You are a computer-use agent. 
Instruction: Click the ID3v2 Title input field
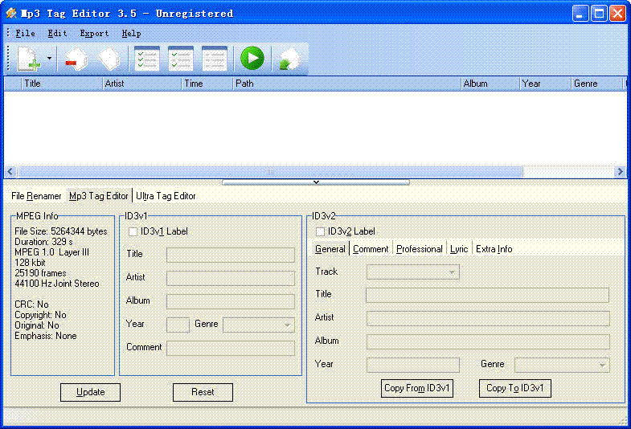click(488, 295)
